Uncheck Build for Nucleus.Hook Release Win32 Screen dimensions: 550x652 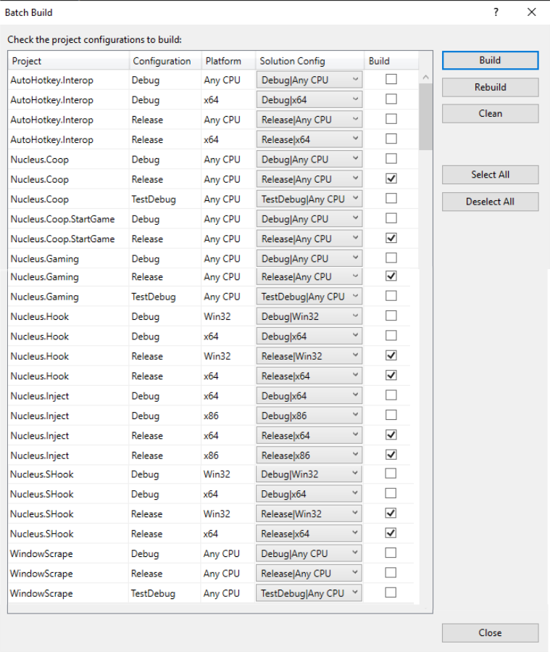pos(391,356)
